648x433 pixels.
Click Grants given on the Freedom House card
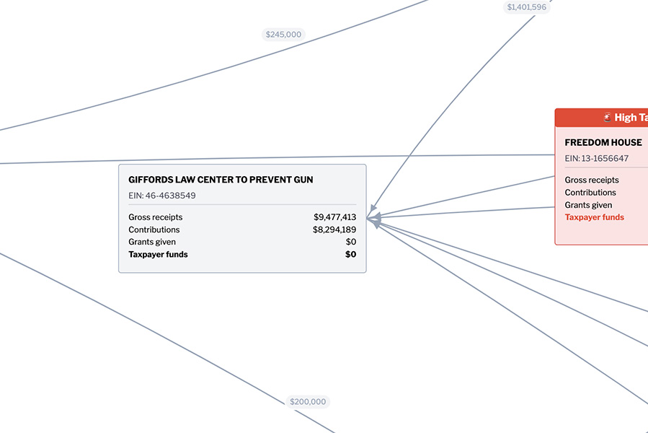(x=588, y=205)
